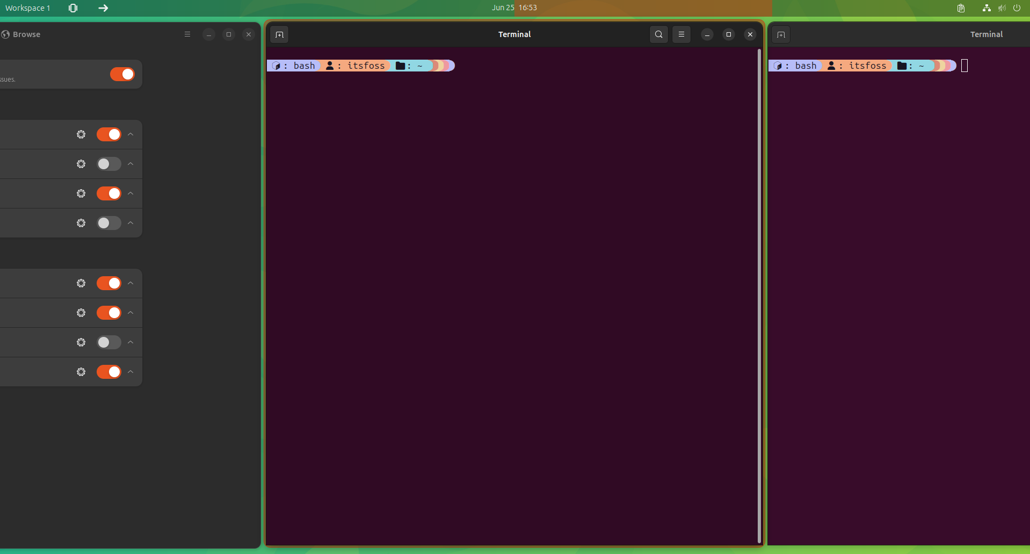
Task: Disable the first extension in lower group
Action: (x=109, y=283)
